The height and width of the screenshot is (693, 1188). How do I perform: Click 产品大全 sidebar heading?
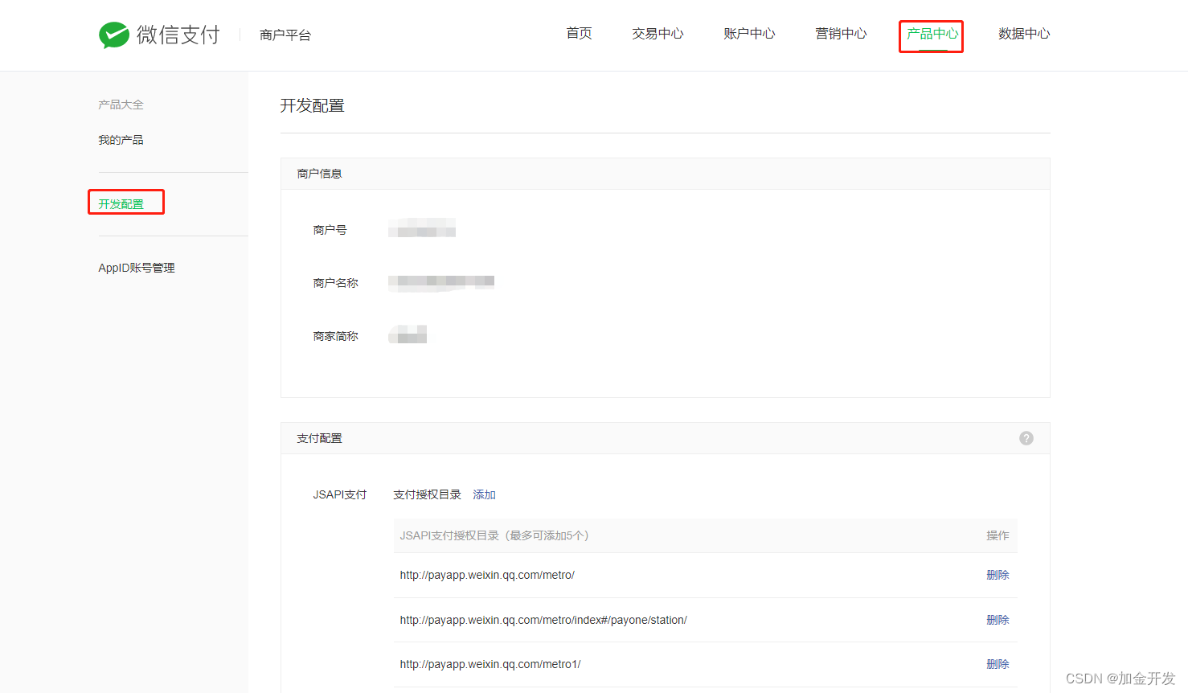pos(121,105)
